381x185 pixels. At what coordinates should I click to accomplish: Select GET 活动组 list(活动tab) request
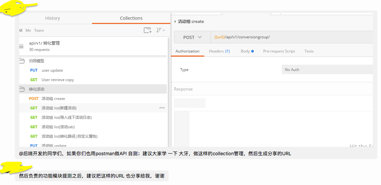pyautogui.click(x=58, y=127)
